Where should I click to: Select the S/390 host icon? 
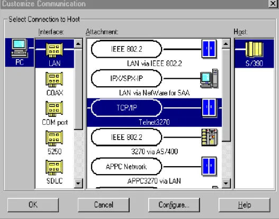pos(254,49)
